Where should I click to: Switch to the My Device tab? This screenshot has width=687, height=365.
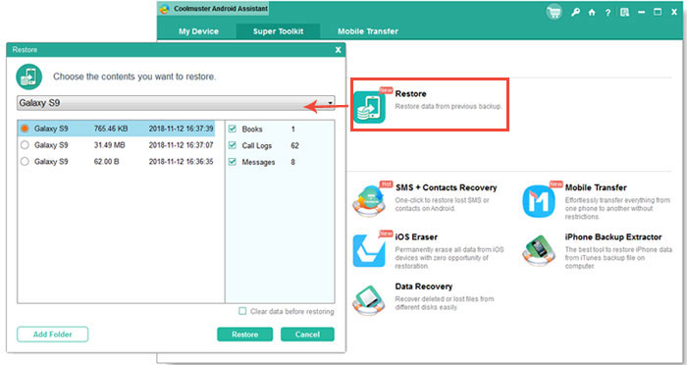(198, 31)
